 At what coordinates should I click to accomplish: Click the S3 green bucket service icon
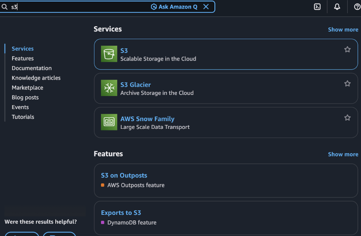coord(109,54)
